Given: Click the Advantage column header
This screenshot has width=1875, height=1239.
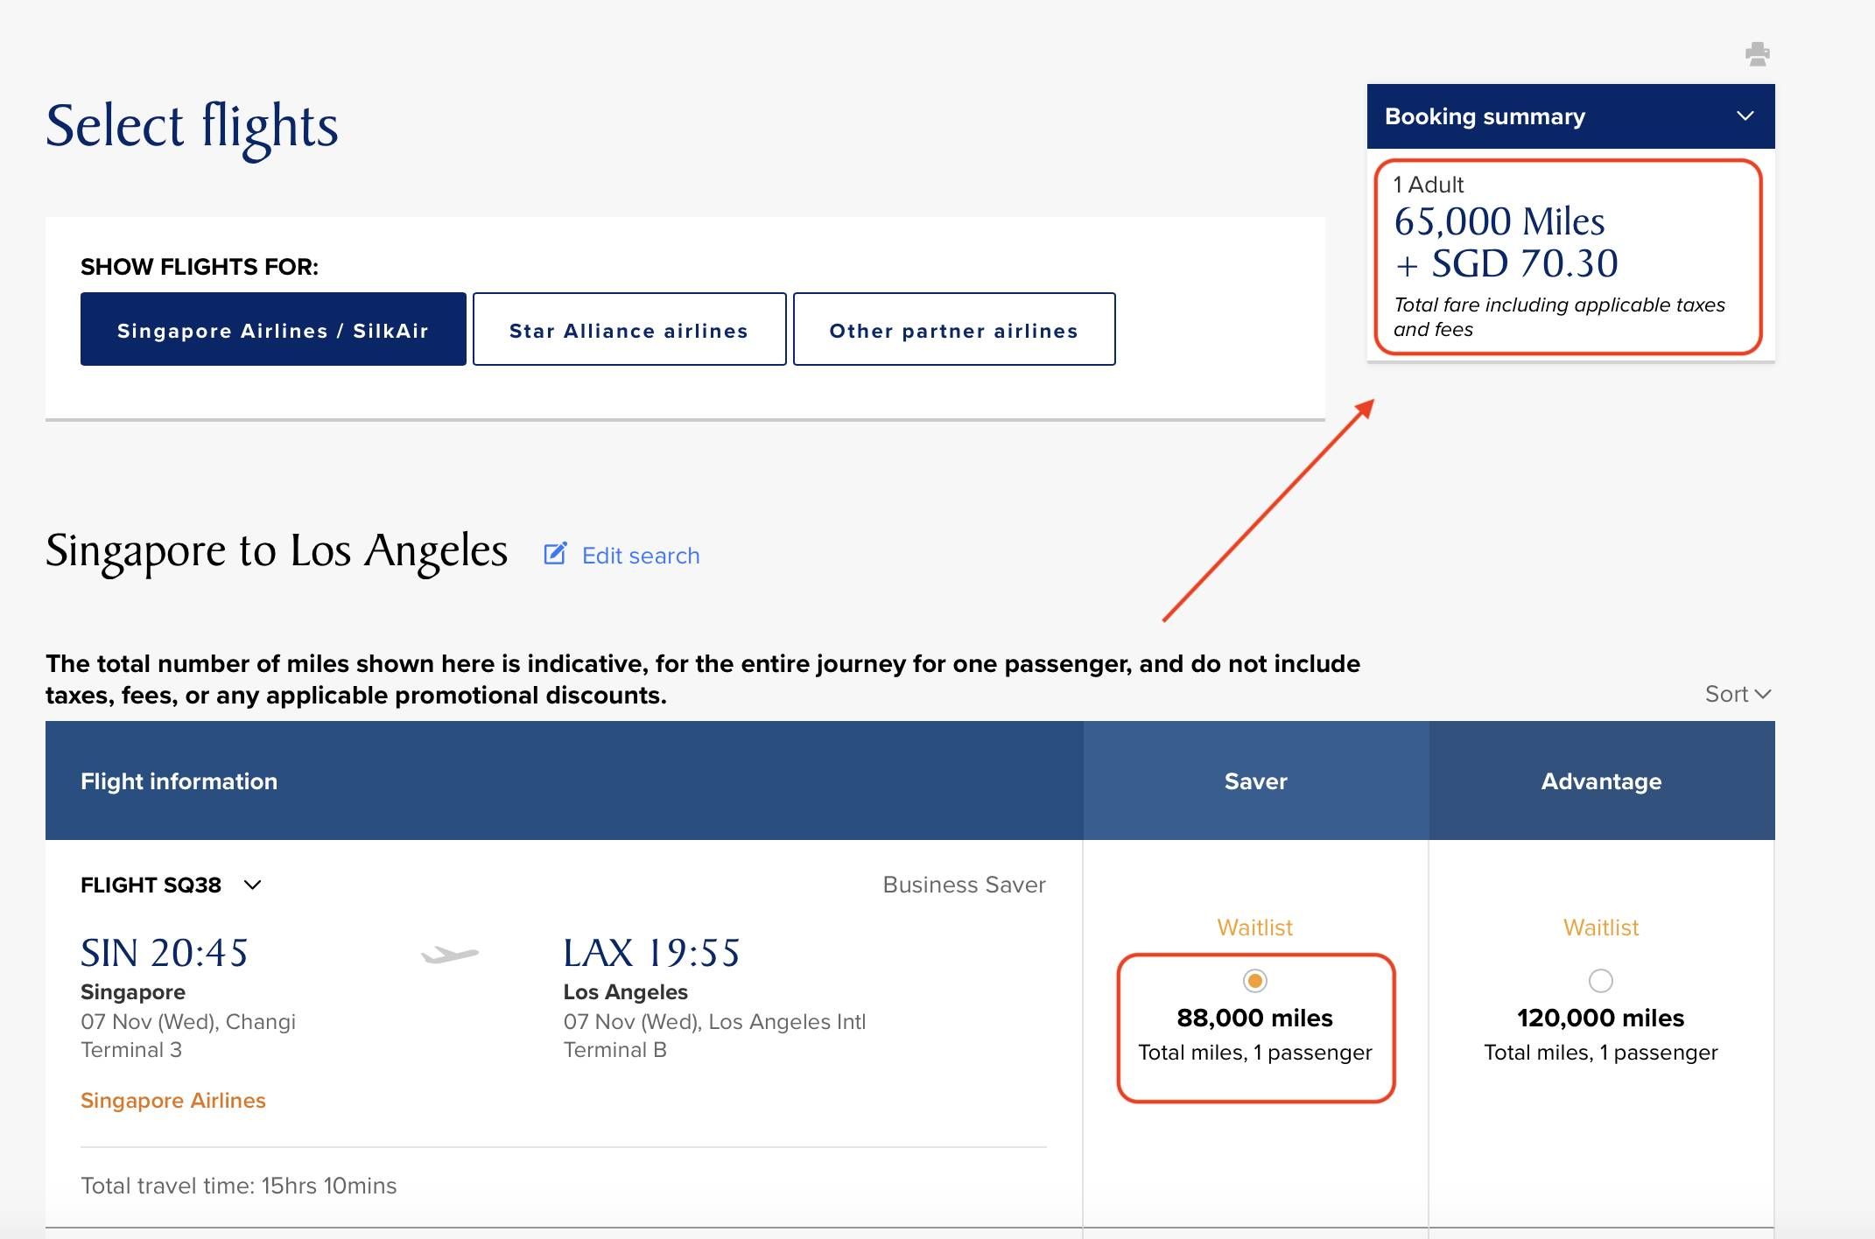Looking at the screenshot, I should (1601, 781).
